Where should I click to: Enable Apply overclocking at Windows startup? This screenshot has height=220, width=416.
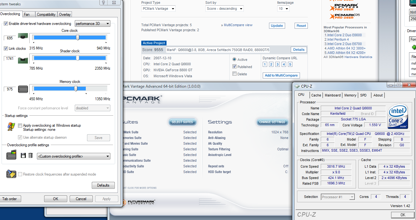[20, 125]
